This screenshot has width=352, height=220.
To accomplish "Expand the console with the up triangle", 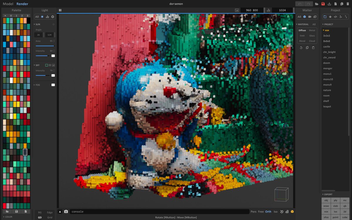I will 60,211.
